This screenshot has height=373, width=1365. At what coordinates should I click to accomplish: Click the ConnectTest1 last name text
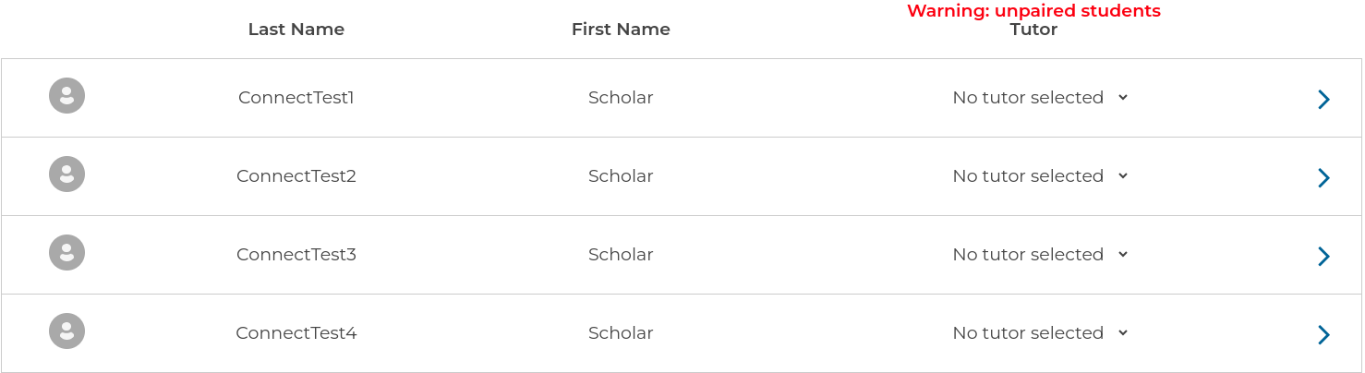[296, 98]
